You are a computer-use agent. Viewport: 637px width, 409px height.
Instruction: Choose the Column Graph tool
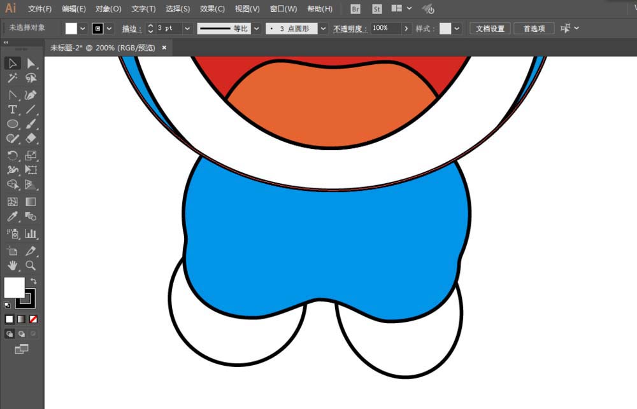pyautogui.click(x=31, y=233)
